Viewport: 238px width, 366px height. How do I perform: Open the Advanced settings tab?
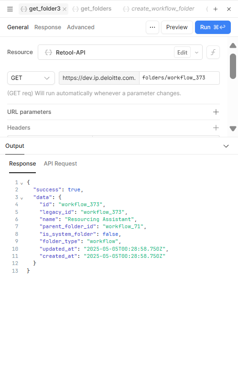tap(81, 27)
